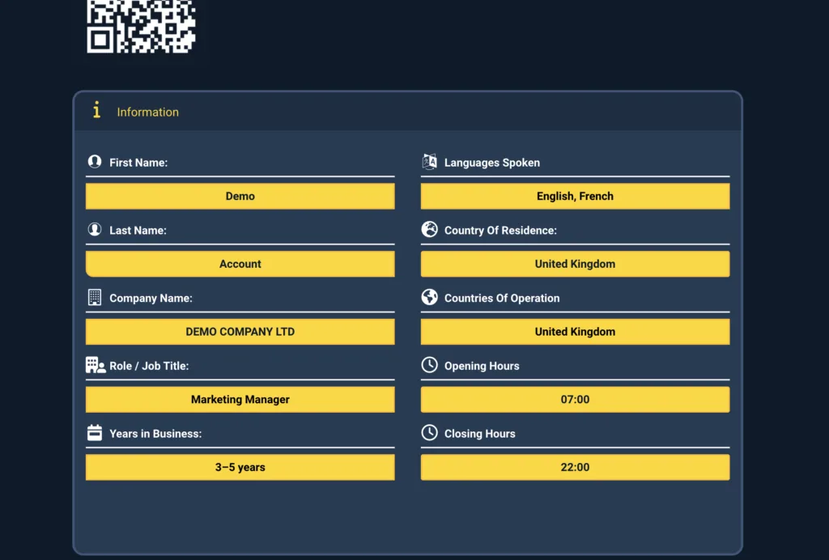Click the Opening Hours clock icon

429,365
